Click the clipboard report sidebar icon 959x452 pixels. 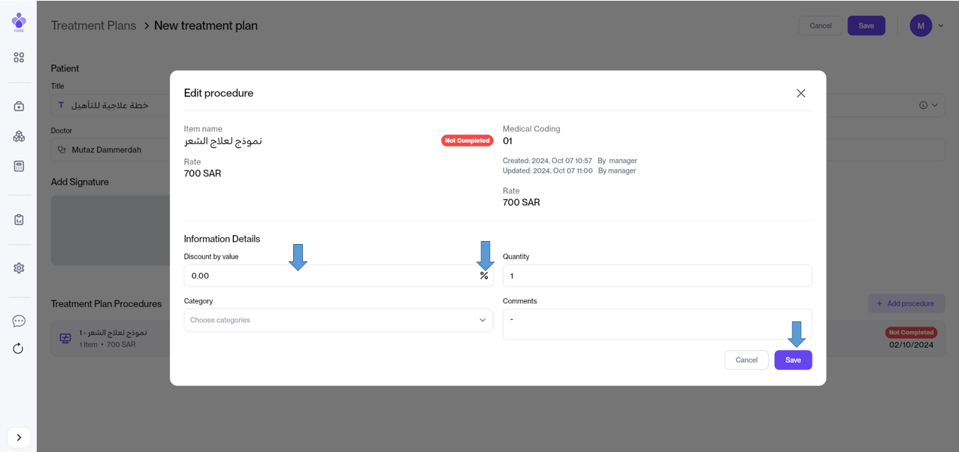(x=19, y=219)
